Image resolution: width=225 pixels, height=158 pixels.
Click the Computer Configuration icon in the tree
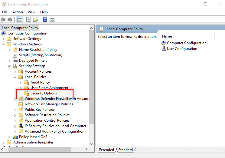[x=4, y=33]
